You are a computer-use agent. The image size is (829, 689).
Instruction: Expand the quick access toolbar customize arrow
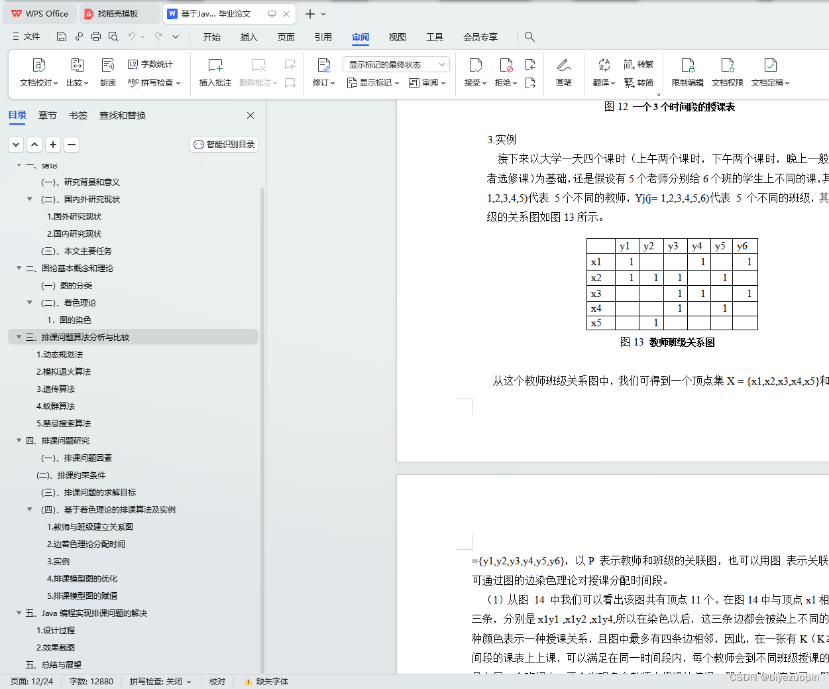coord(176,36)
